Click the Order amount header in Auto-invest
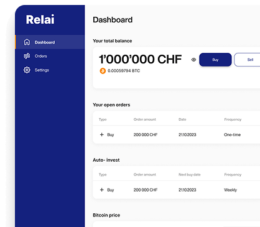260x227 pixels. point(145,175)
